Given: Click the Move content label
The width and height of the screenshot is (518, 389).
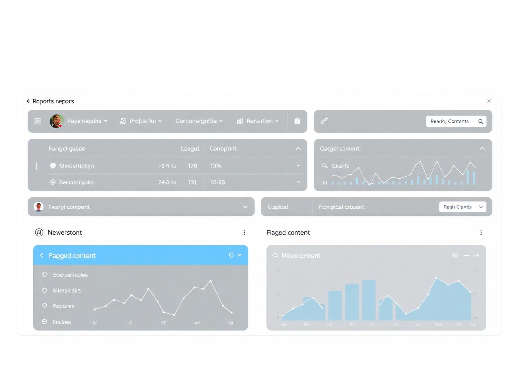Looking at the screenshot, I should pos(301,256).
